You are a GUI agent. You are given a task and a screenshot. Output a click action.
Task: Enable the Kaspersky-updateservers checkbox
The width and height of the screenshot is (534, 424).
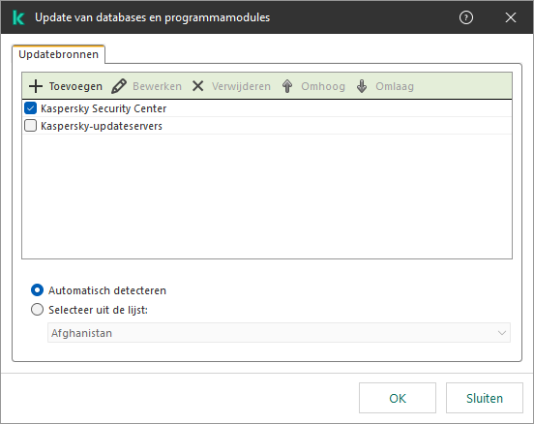click(x=30, y=126)
